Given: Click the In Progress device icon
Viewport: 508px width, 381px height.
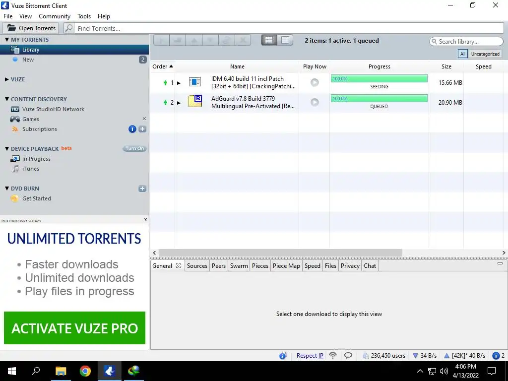Looking at the screenshot, I should [15, 159].
